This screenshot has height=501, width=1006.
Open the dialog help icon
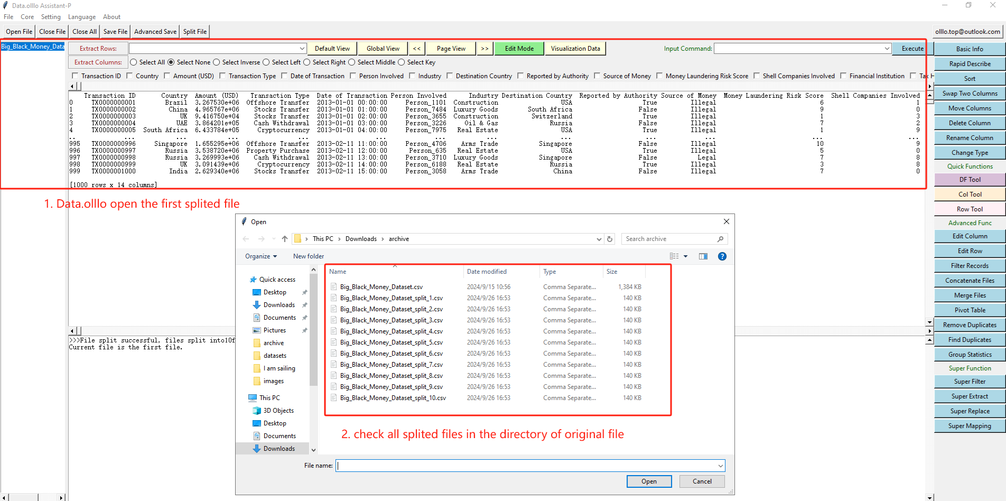point(722,256)
